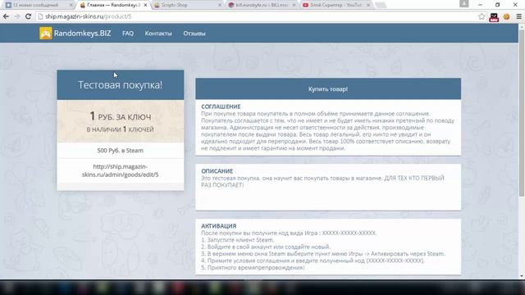Screen dimensions: 525x295
Task: Click the ОПИСАНИЕ section heading
Action: 217,171
